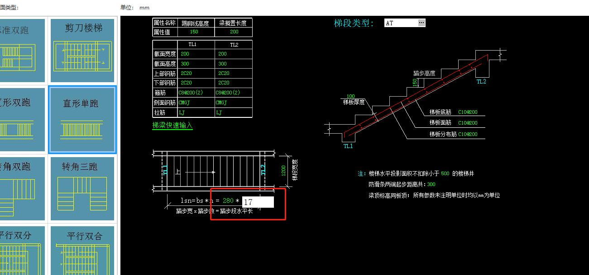Select the 直形单跑 stair type thumbnail

point(82,120)
